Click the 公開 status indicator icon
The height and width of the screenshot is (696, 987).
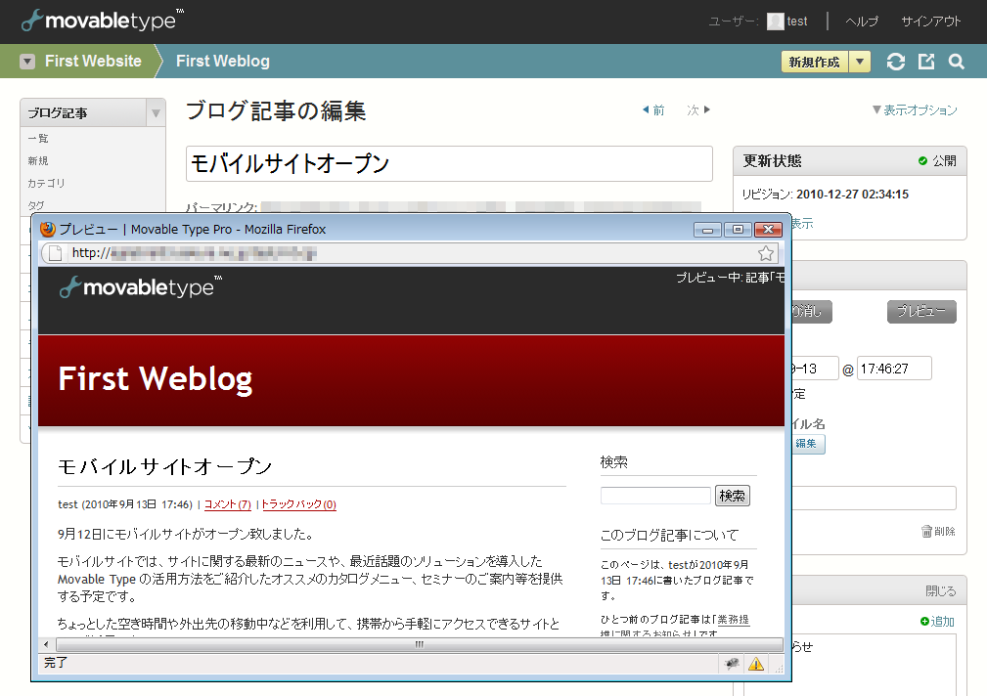pyautogui.click(x=922, y=161)
